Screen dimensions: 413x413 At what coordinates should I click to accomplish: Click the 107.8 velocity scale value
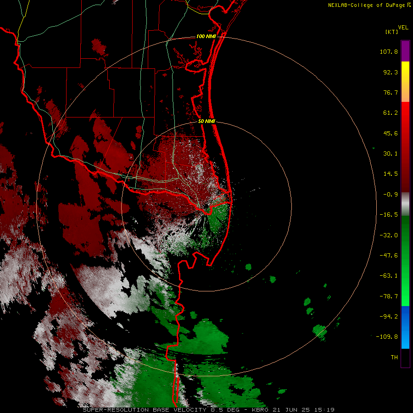point(389,51)
